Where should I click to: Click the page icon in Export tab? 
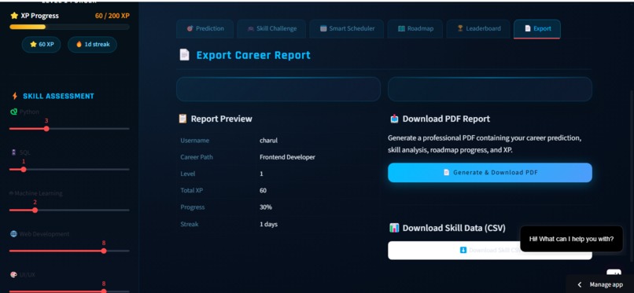(x=528, y=28)
